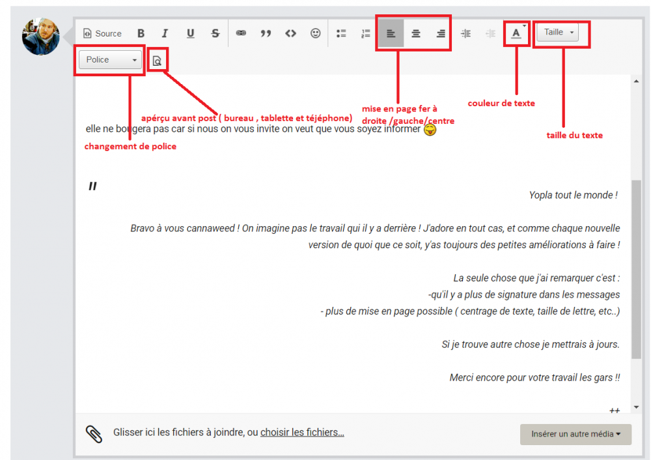This screenshot has height=460, width=651.
Task: Click the user avatar picture
Action: [40, 36]
